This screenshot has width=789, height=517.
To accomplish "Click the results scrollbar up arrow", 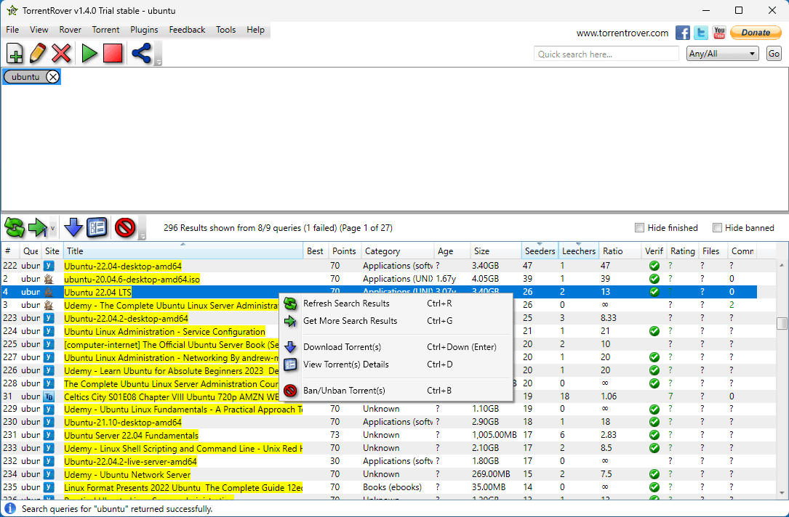I will [x=782, y=265].
